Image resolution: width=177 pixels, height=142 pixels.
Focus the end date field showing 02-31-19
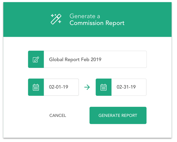[129, 87]
